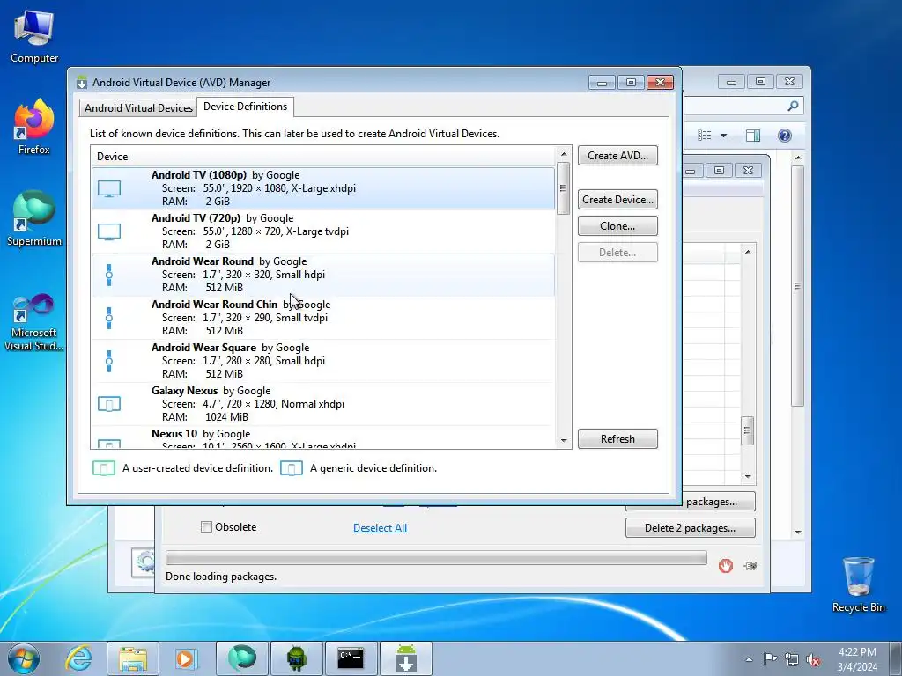Click taskbar clock showing 4:22 PM
Image resolution: width=902 pixels, height=676 pixels.
pos(857,659)
